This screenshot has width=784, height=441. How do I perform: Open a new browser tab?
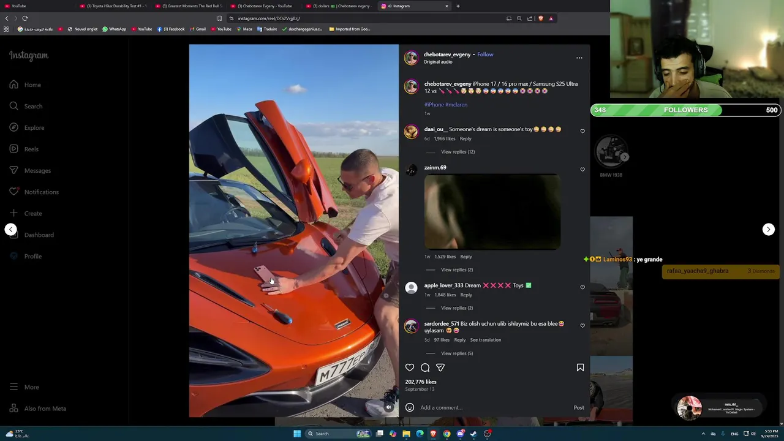point(458,6)
